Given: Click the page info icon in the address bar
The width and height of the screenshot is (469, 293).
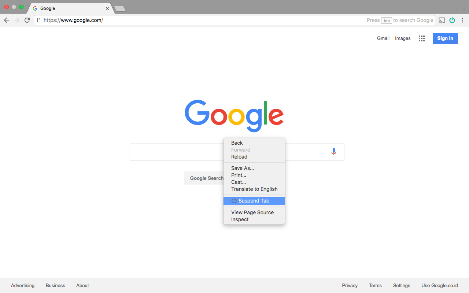Looking at the screenshot, I should click(39, 20).
